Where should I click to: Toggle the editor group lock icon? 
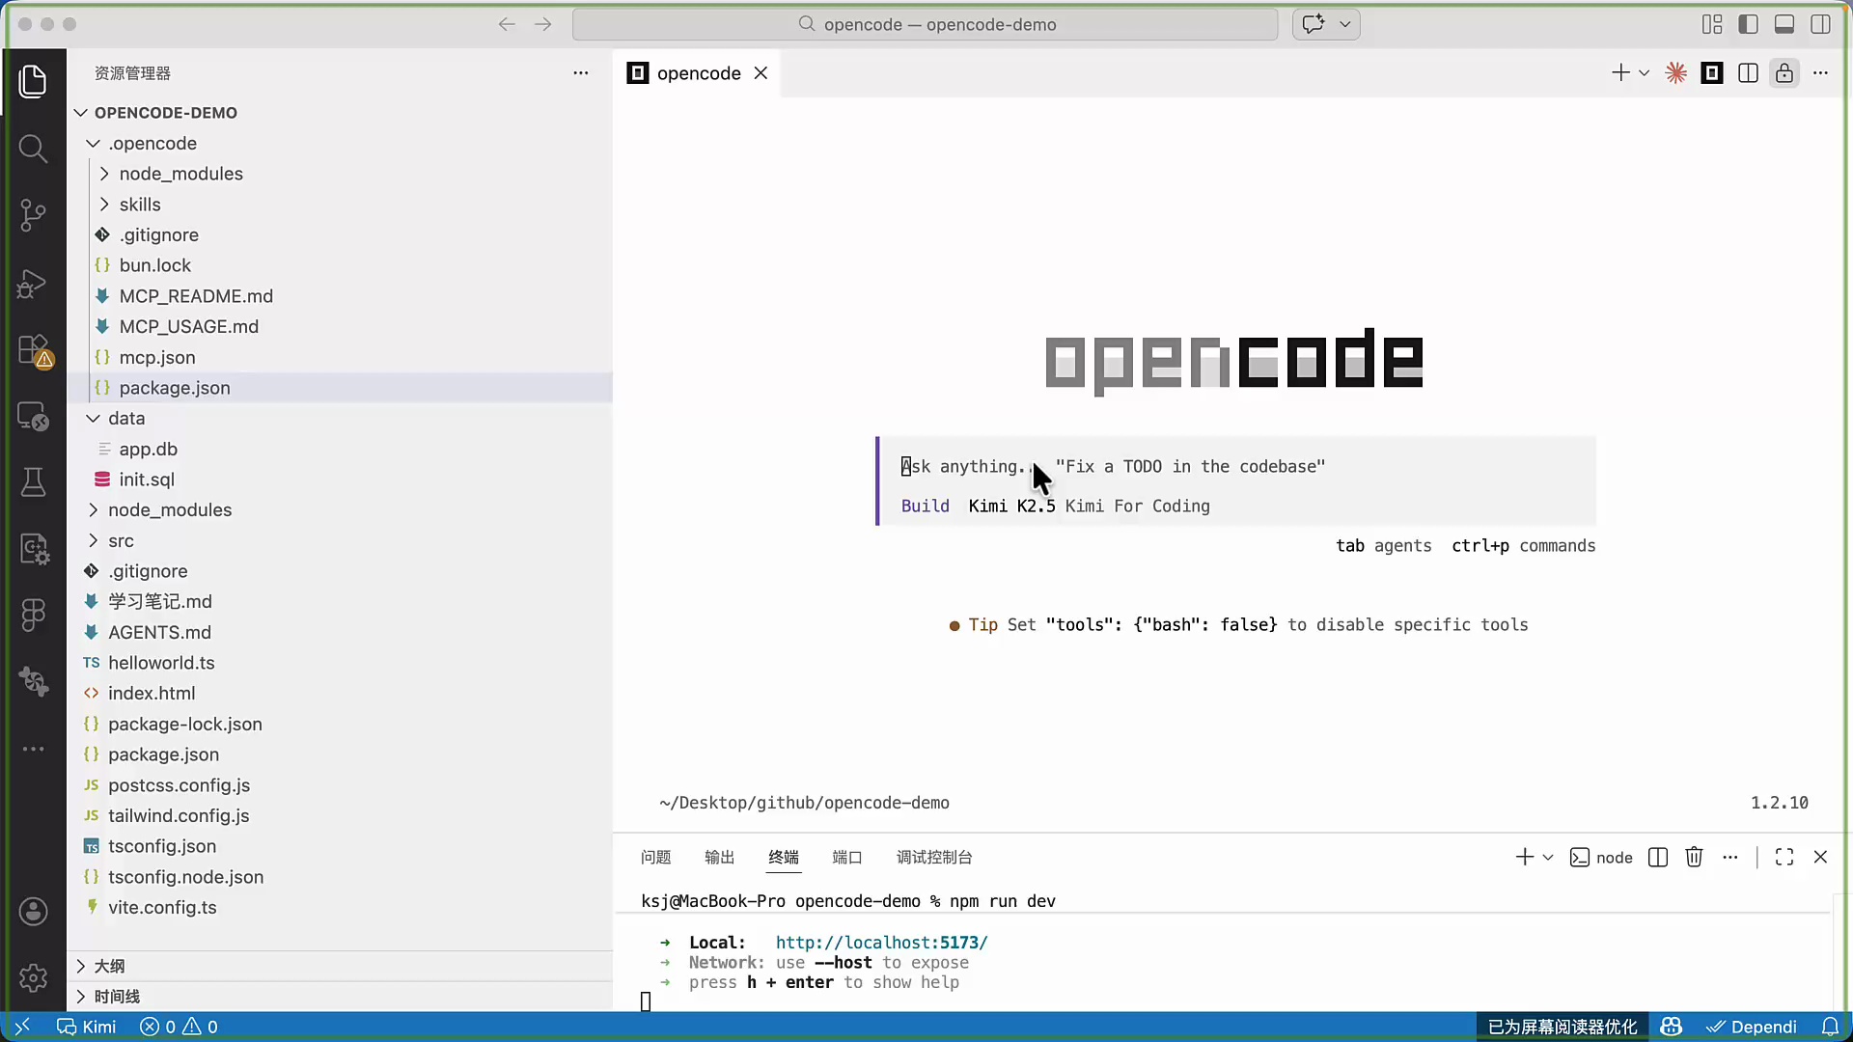coord(1784,73)
